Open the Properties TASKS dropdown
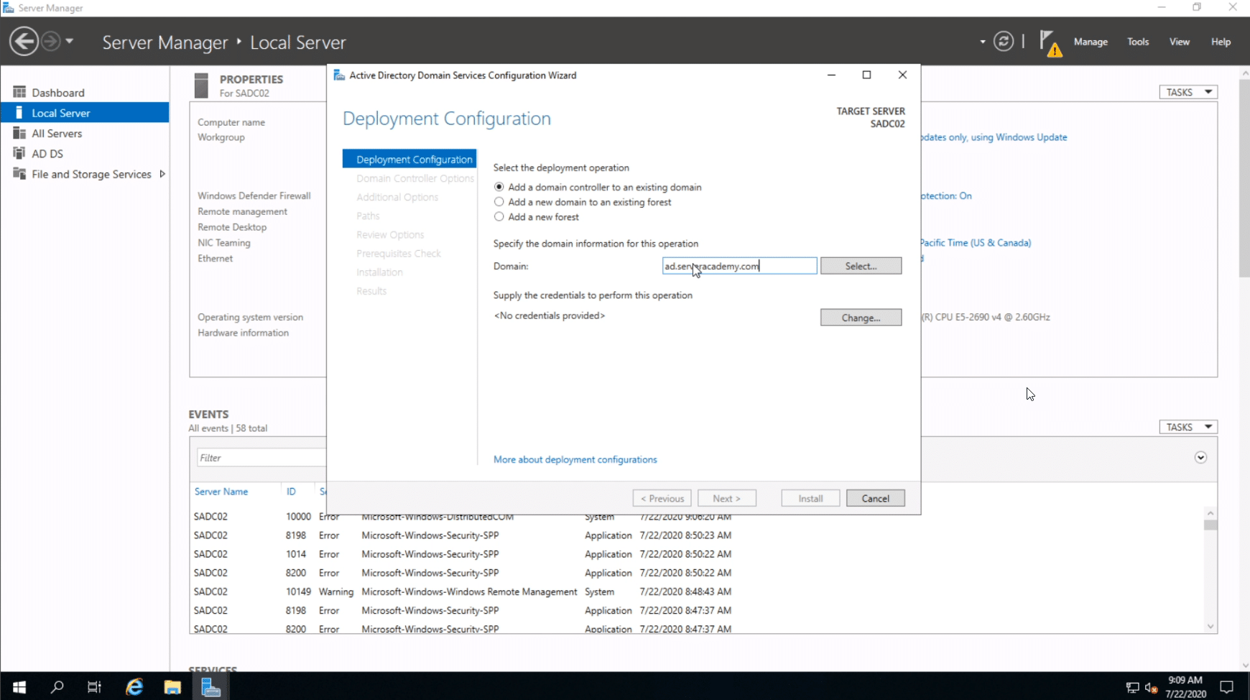 (x=1188, y=92)
